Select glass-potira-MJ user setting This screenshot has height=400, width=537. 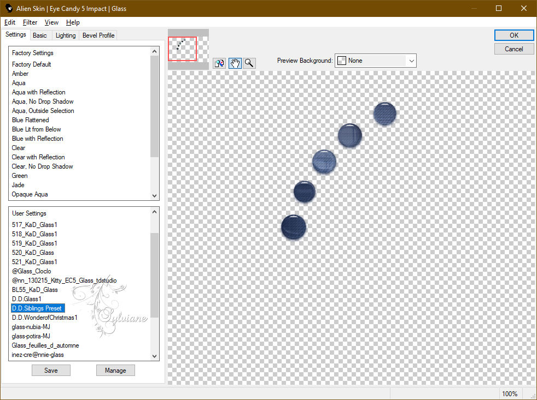[31, 336]
